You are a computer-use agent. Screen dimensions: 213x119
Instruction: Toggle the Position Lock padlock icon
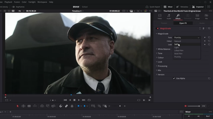pyautogui.click(x=72, y=106)
